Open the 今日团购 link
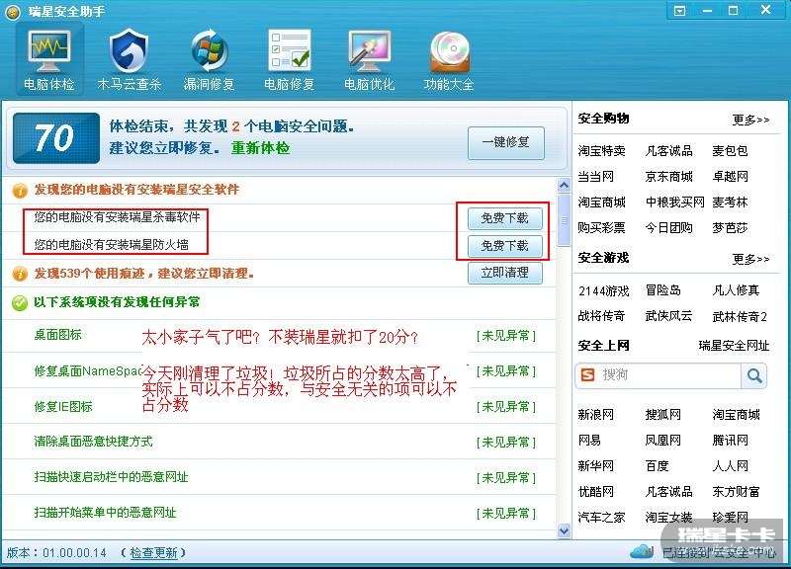Viewport: 791px width, 569px height. [x=669, y=228]
